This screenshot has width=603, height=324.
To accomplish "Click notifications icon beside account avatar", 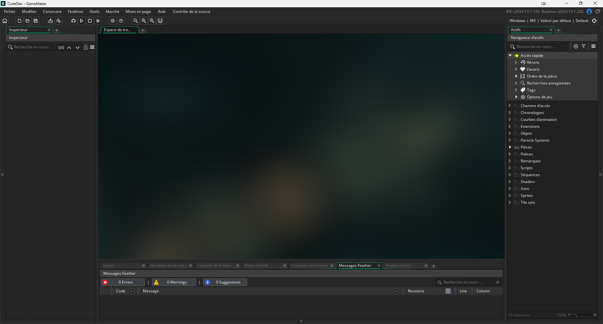I will pos(598,12).
